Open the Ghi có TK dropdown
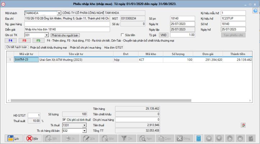This screenshot has height=144, width=260. (x=47, y=35)
